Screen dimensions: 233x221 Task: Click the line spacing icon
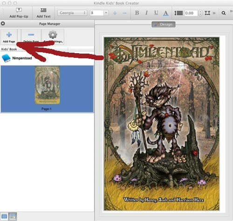[178, 13]
